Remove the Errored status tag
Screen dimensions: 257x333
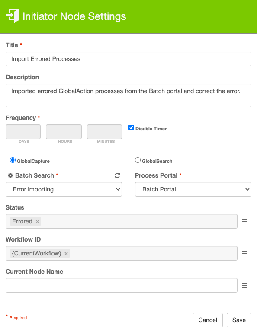tap(37, 222)
